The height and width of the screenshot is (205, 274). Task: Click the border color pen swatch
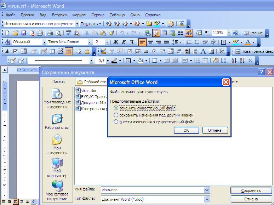click(114, 61)
